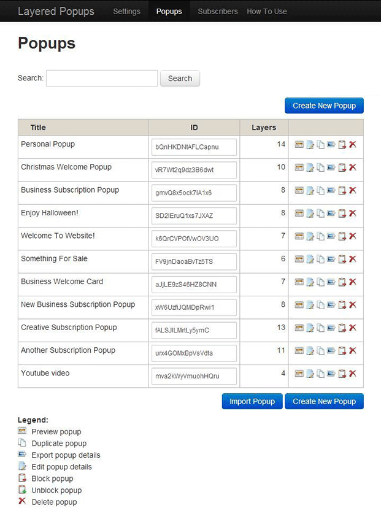Export the Enjoy Halloween! popup details
The height and width of the screenshot is (519, 381).
(331, 213)
